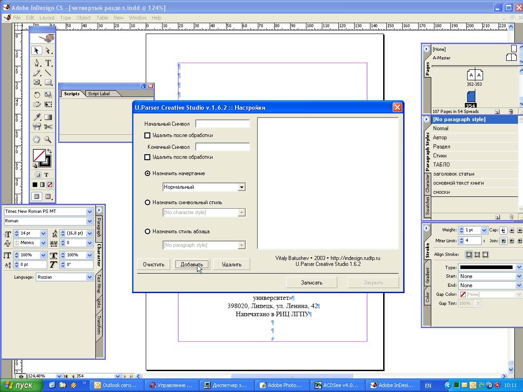This screenshot has height=392, width=523.
Task: Open Windows 'пуск' Start menu
Action: click(x=21, y=385)
